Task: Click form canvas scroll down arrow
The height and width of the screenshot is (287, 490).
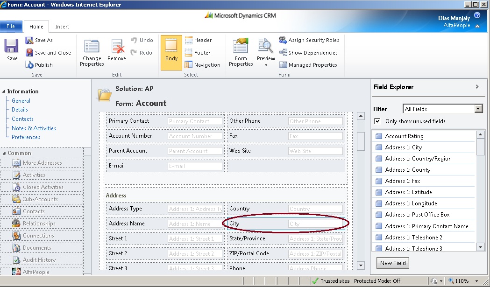Action: 361,266
